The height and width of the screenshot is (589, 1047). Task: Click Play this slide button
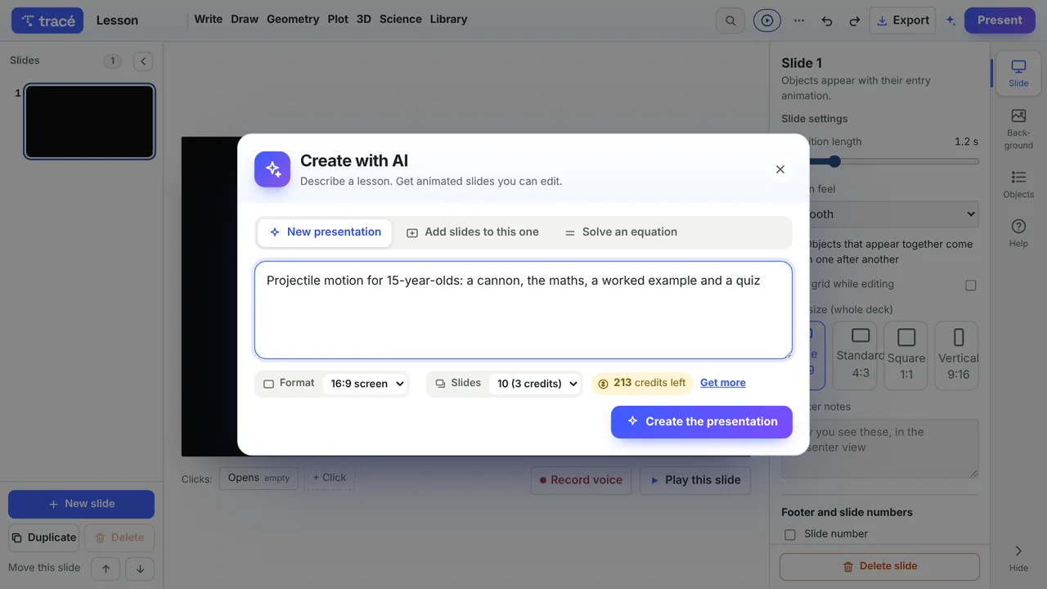(x=695, y=480)
